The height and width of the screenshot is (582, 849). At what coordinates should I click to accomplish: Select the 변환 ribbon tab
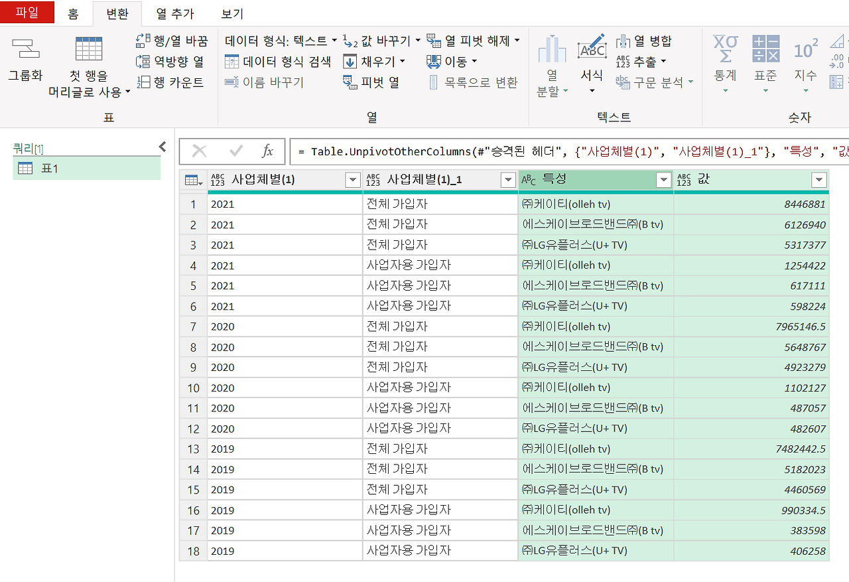(x=117, y=13)
